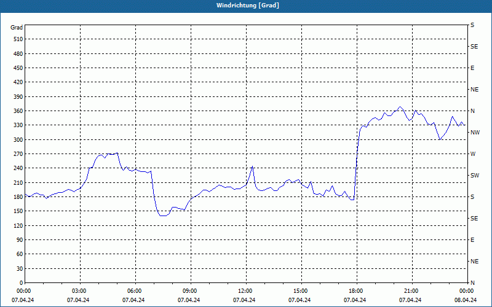The image size is (492, 307).
Task: Click the 07.04.24 date below 06:00
Action: tap(133, 300)
